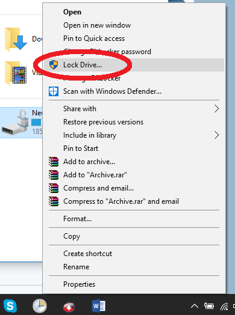Select Create shortcut

coord(134,254)
